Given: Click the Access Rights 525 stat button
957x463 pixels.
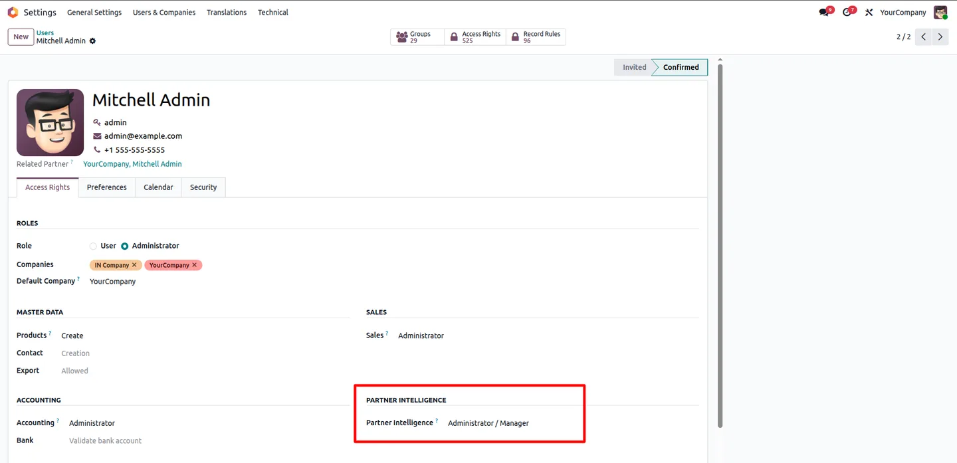Looking at the screenshot, I should coord(475,37).
